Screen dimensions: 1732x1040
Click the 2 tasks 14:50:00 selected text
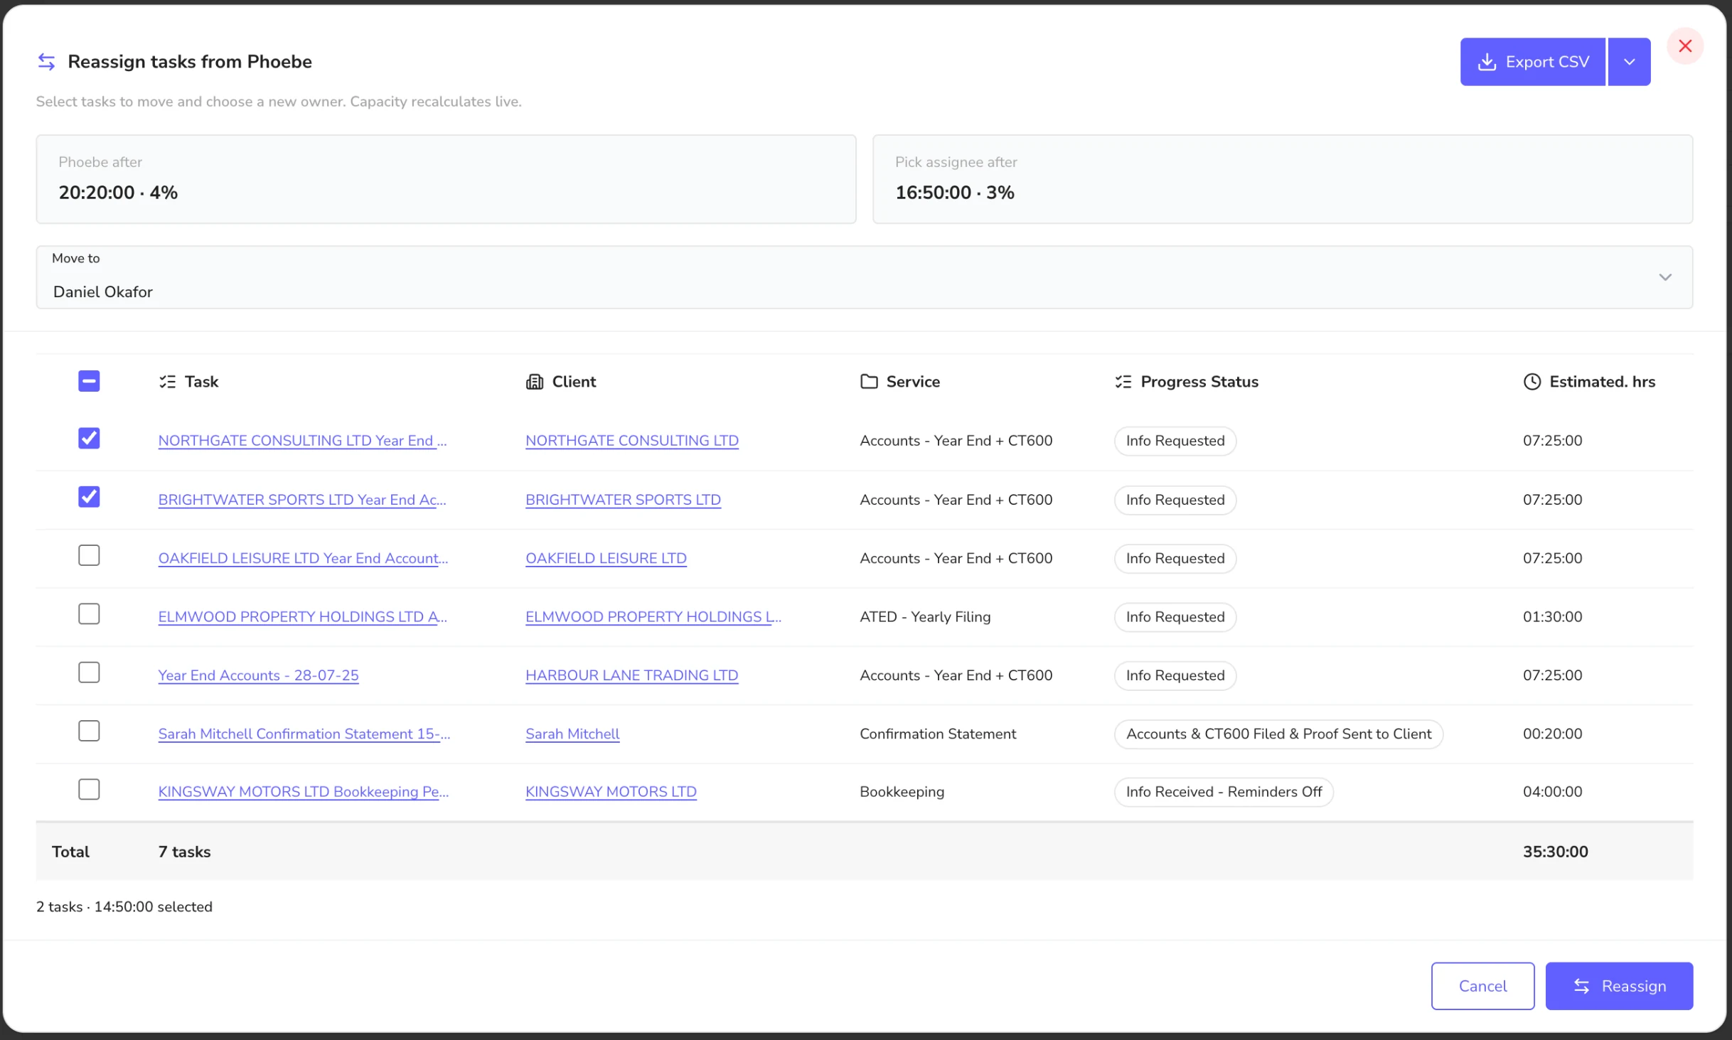coord(124,907)
